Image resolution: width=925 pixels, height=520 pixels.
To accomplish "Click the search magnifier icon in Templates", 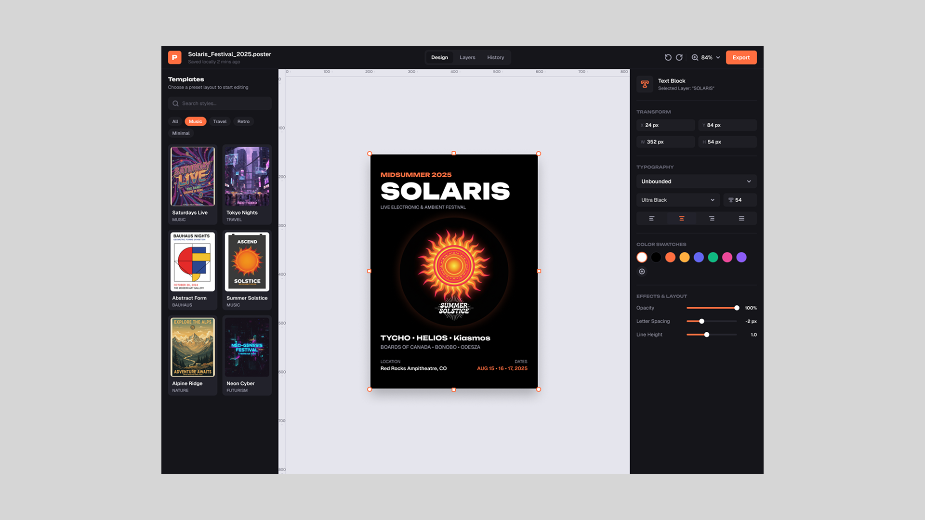I will point(175,104).
